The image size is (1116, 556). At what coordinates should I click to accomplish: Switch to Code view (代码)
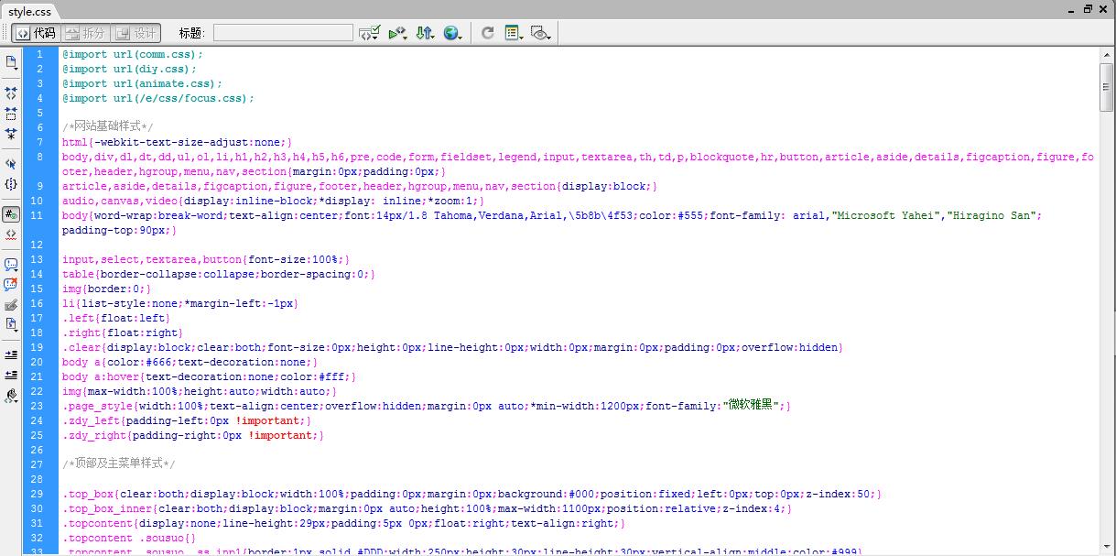point(36,33)
